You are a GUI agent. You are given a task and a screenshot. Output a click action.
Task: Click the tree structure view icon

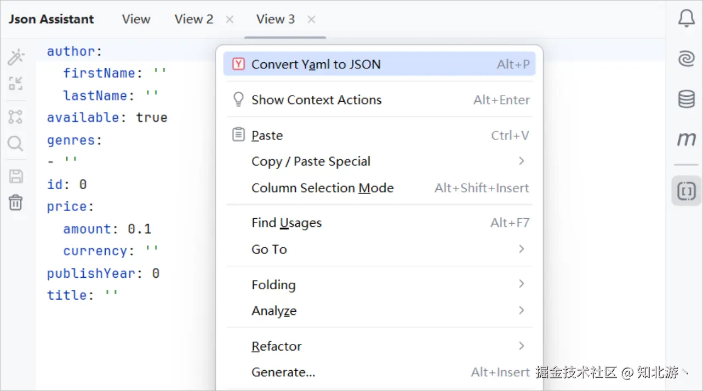(16, 116)
